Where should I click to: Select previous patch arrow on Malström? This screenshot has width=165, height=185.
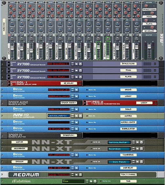[x=87, y=180]
